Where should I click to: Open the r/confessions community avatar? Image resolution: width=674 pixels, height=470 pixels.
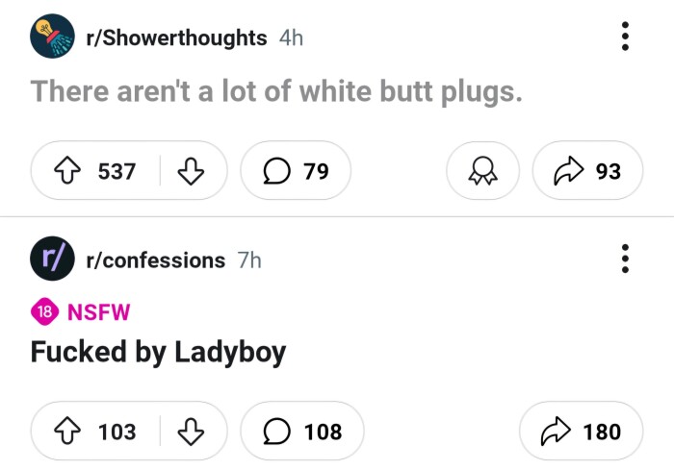point(52,259)
